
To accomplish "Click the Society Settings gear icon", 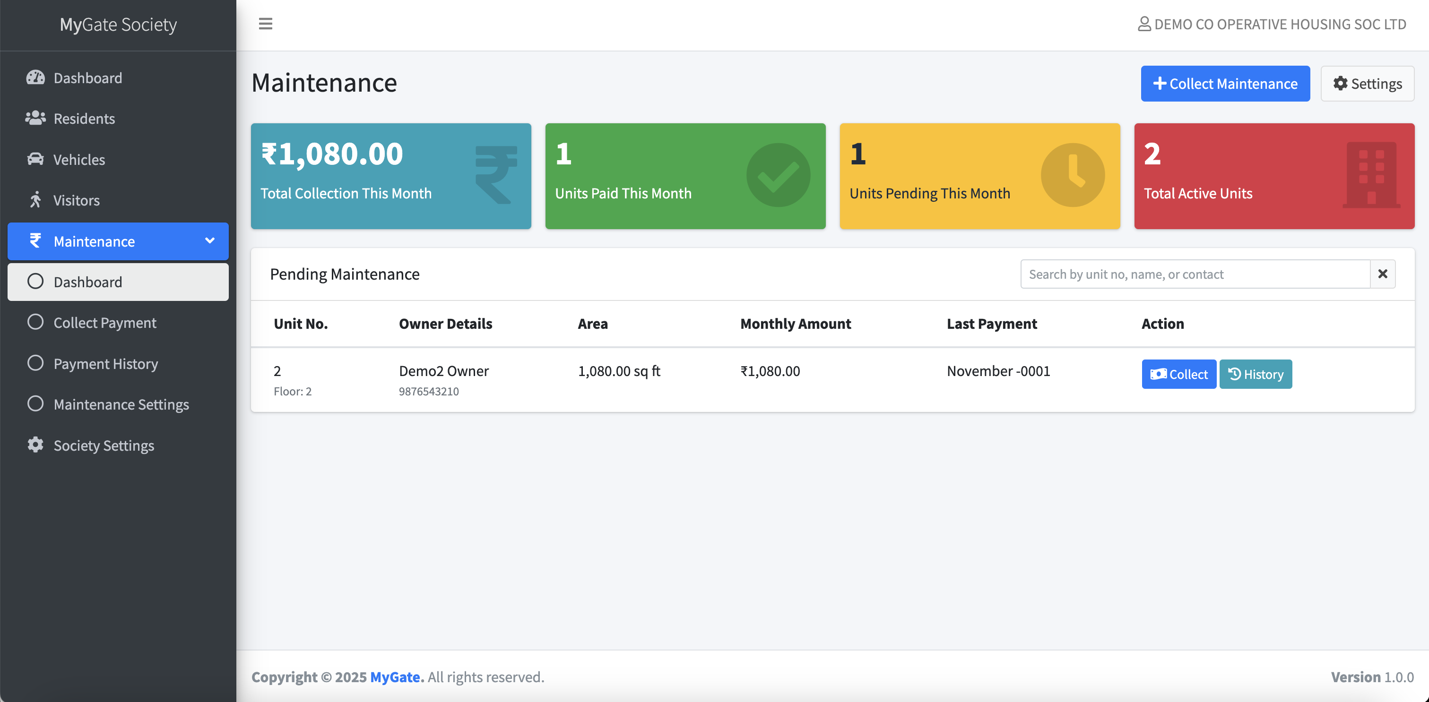I will 35,445.
